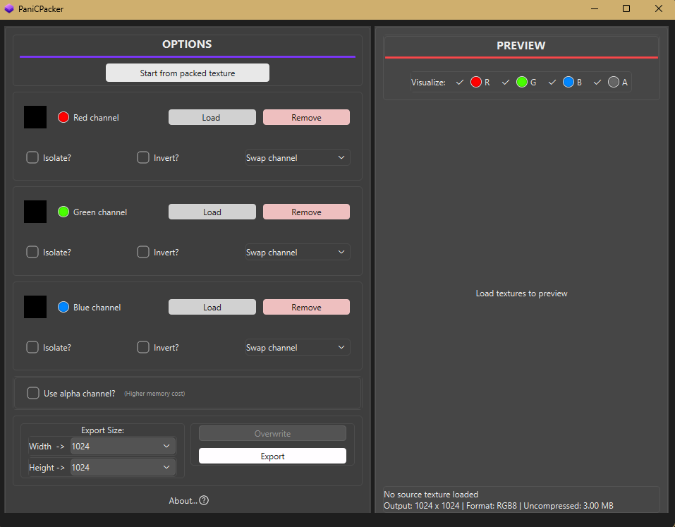Click the Output 1024 x 1024 status line
This screenshot has width=675, height=527.
pos(499,505)
